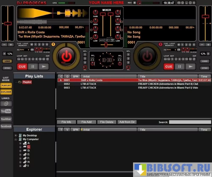This screenshot has width=212, height=177.
Task: Toggle the right deck FX ON button
Action: point(179,50)
